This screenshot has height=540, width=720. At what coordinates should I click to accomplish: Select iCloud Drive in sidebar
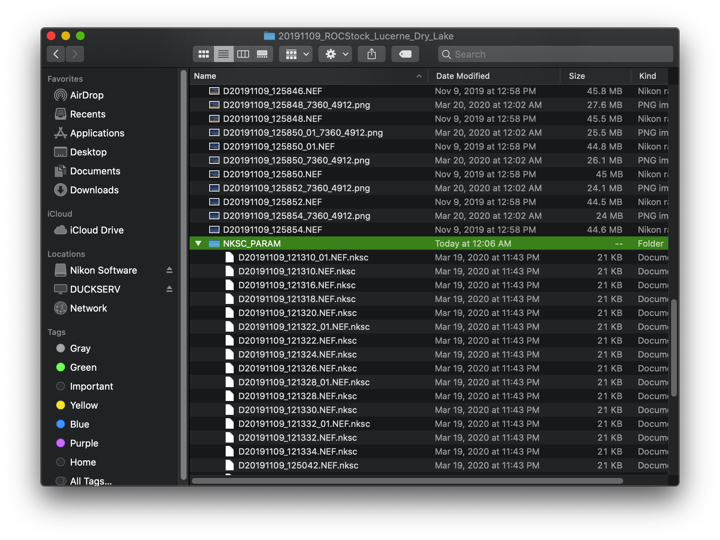click(96, 230)
